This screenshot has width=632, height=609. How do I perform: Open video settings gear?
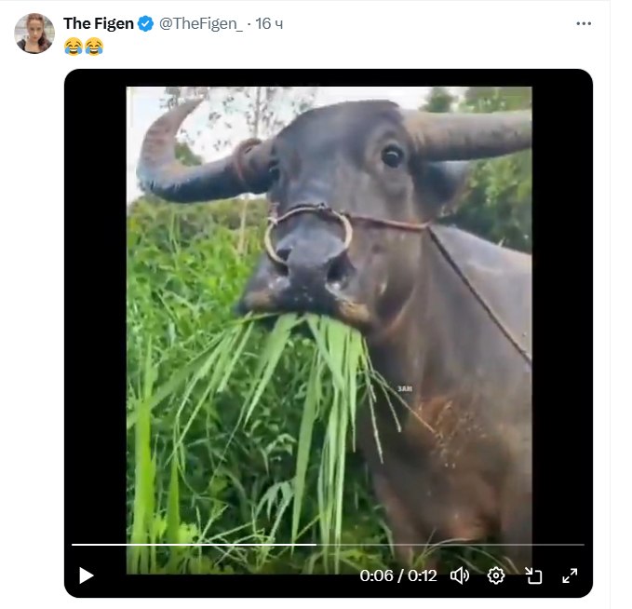tap(496, 575)
